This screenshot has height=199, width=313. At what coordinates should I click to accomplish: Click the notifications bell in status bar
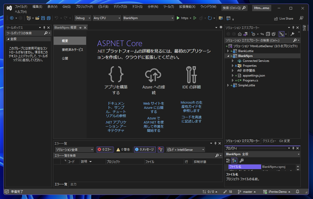tap(297, 192)
